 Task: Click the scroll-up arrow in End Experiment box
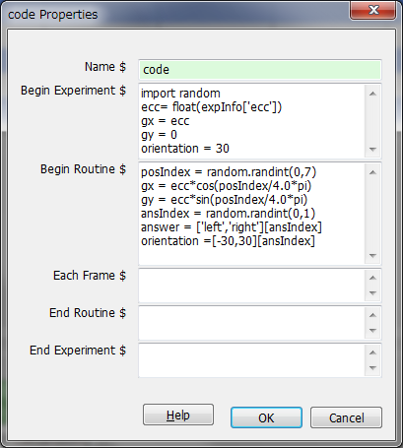(372, 352)
